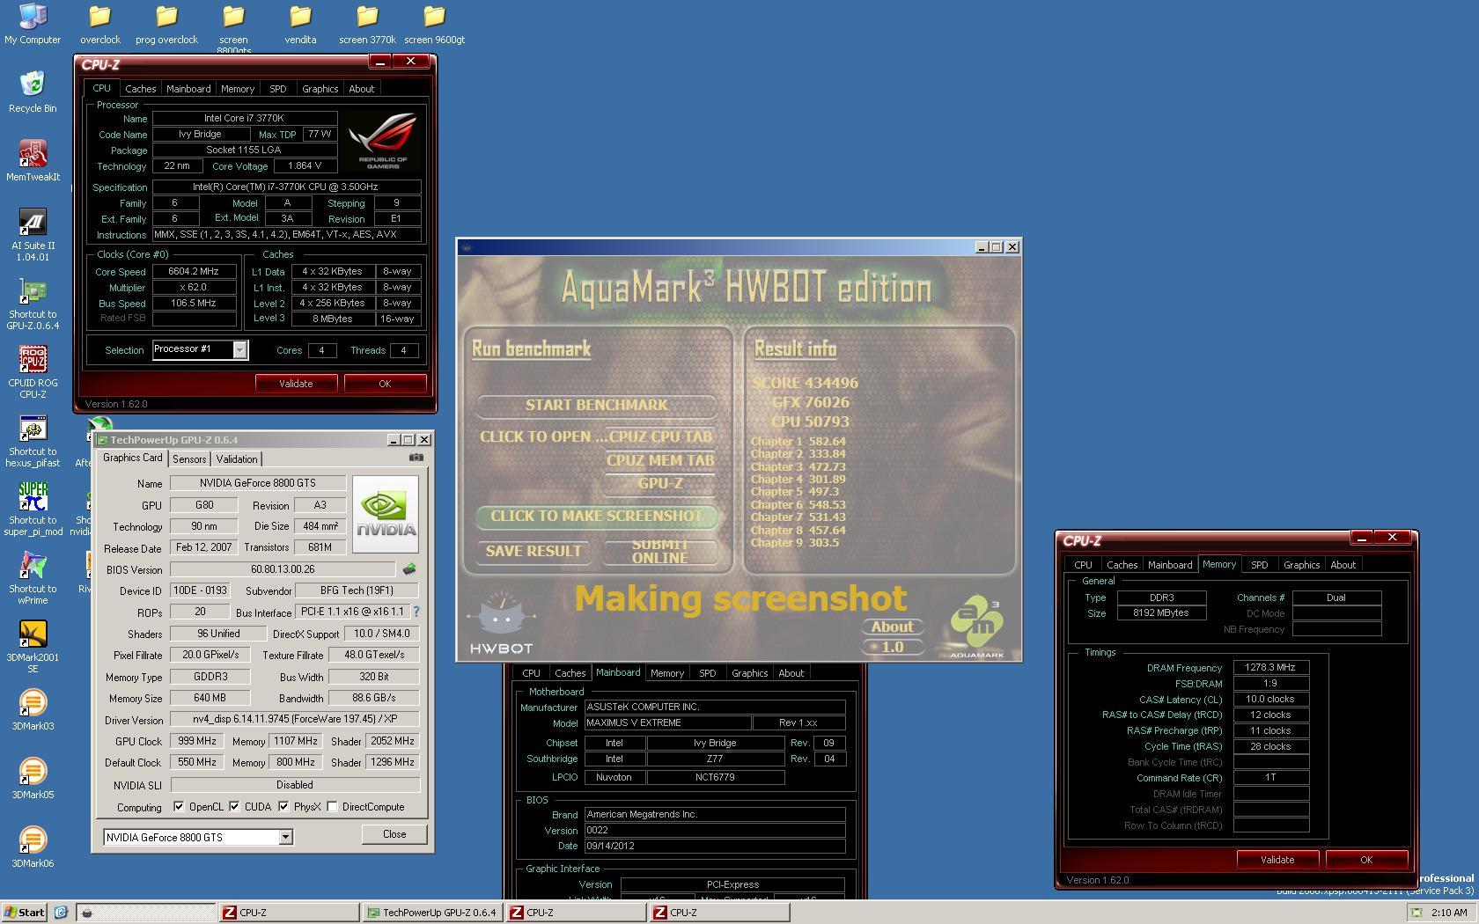Click Close button in GPU-Z
1479x924 pixels.
point(394,834)
